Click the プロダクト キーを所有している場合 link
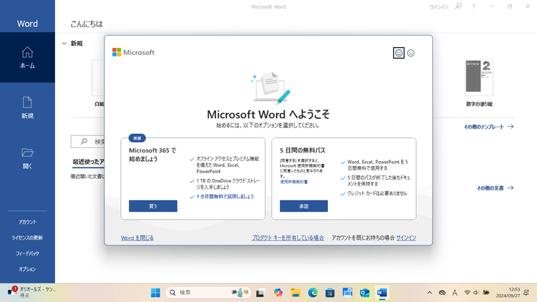Viewport: 537px width, 302px height. coord(288,238)
